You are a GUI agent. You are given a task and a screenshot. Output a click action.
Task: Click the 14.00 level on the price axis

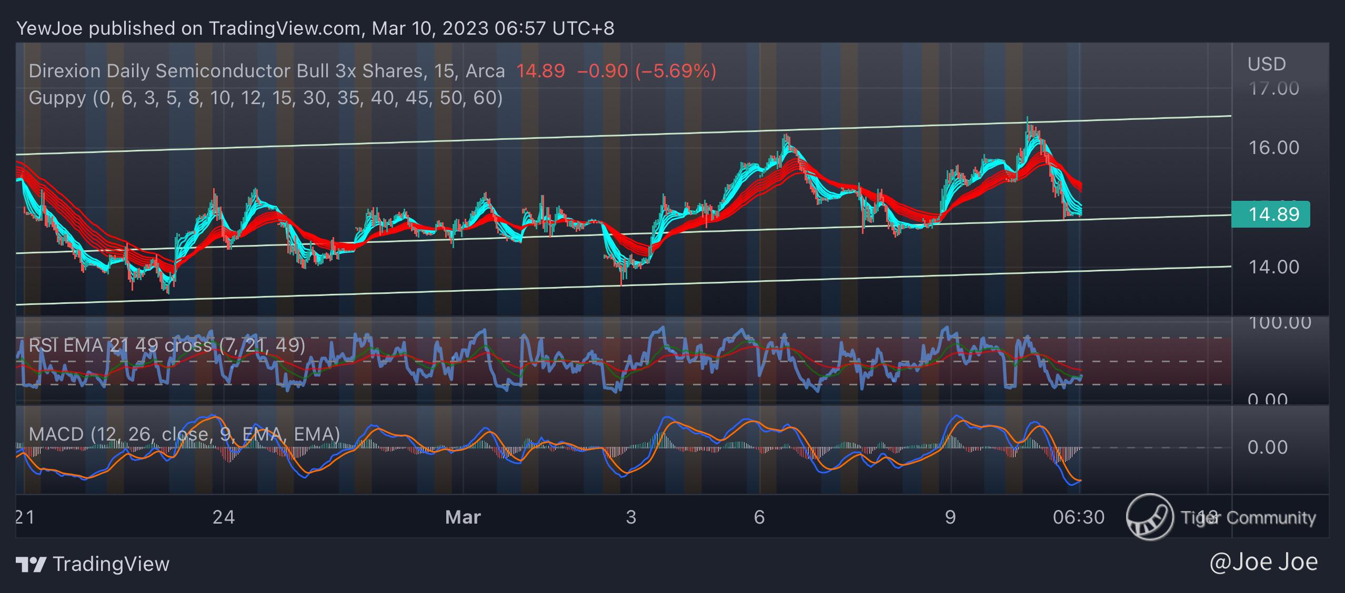click(1273, 267)
